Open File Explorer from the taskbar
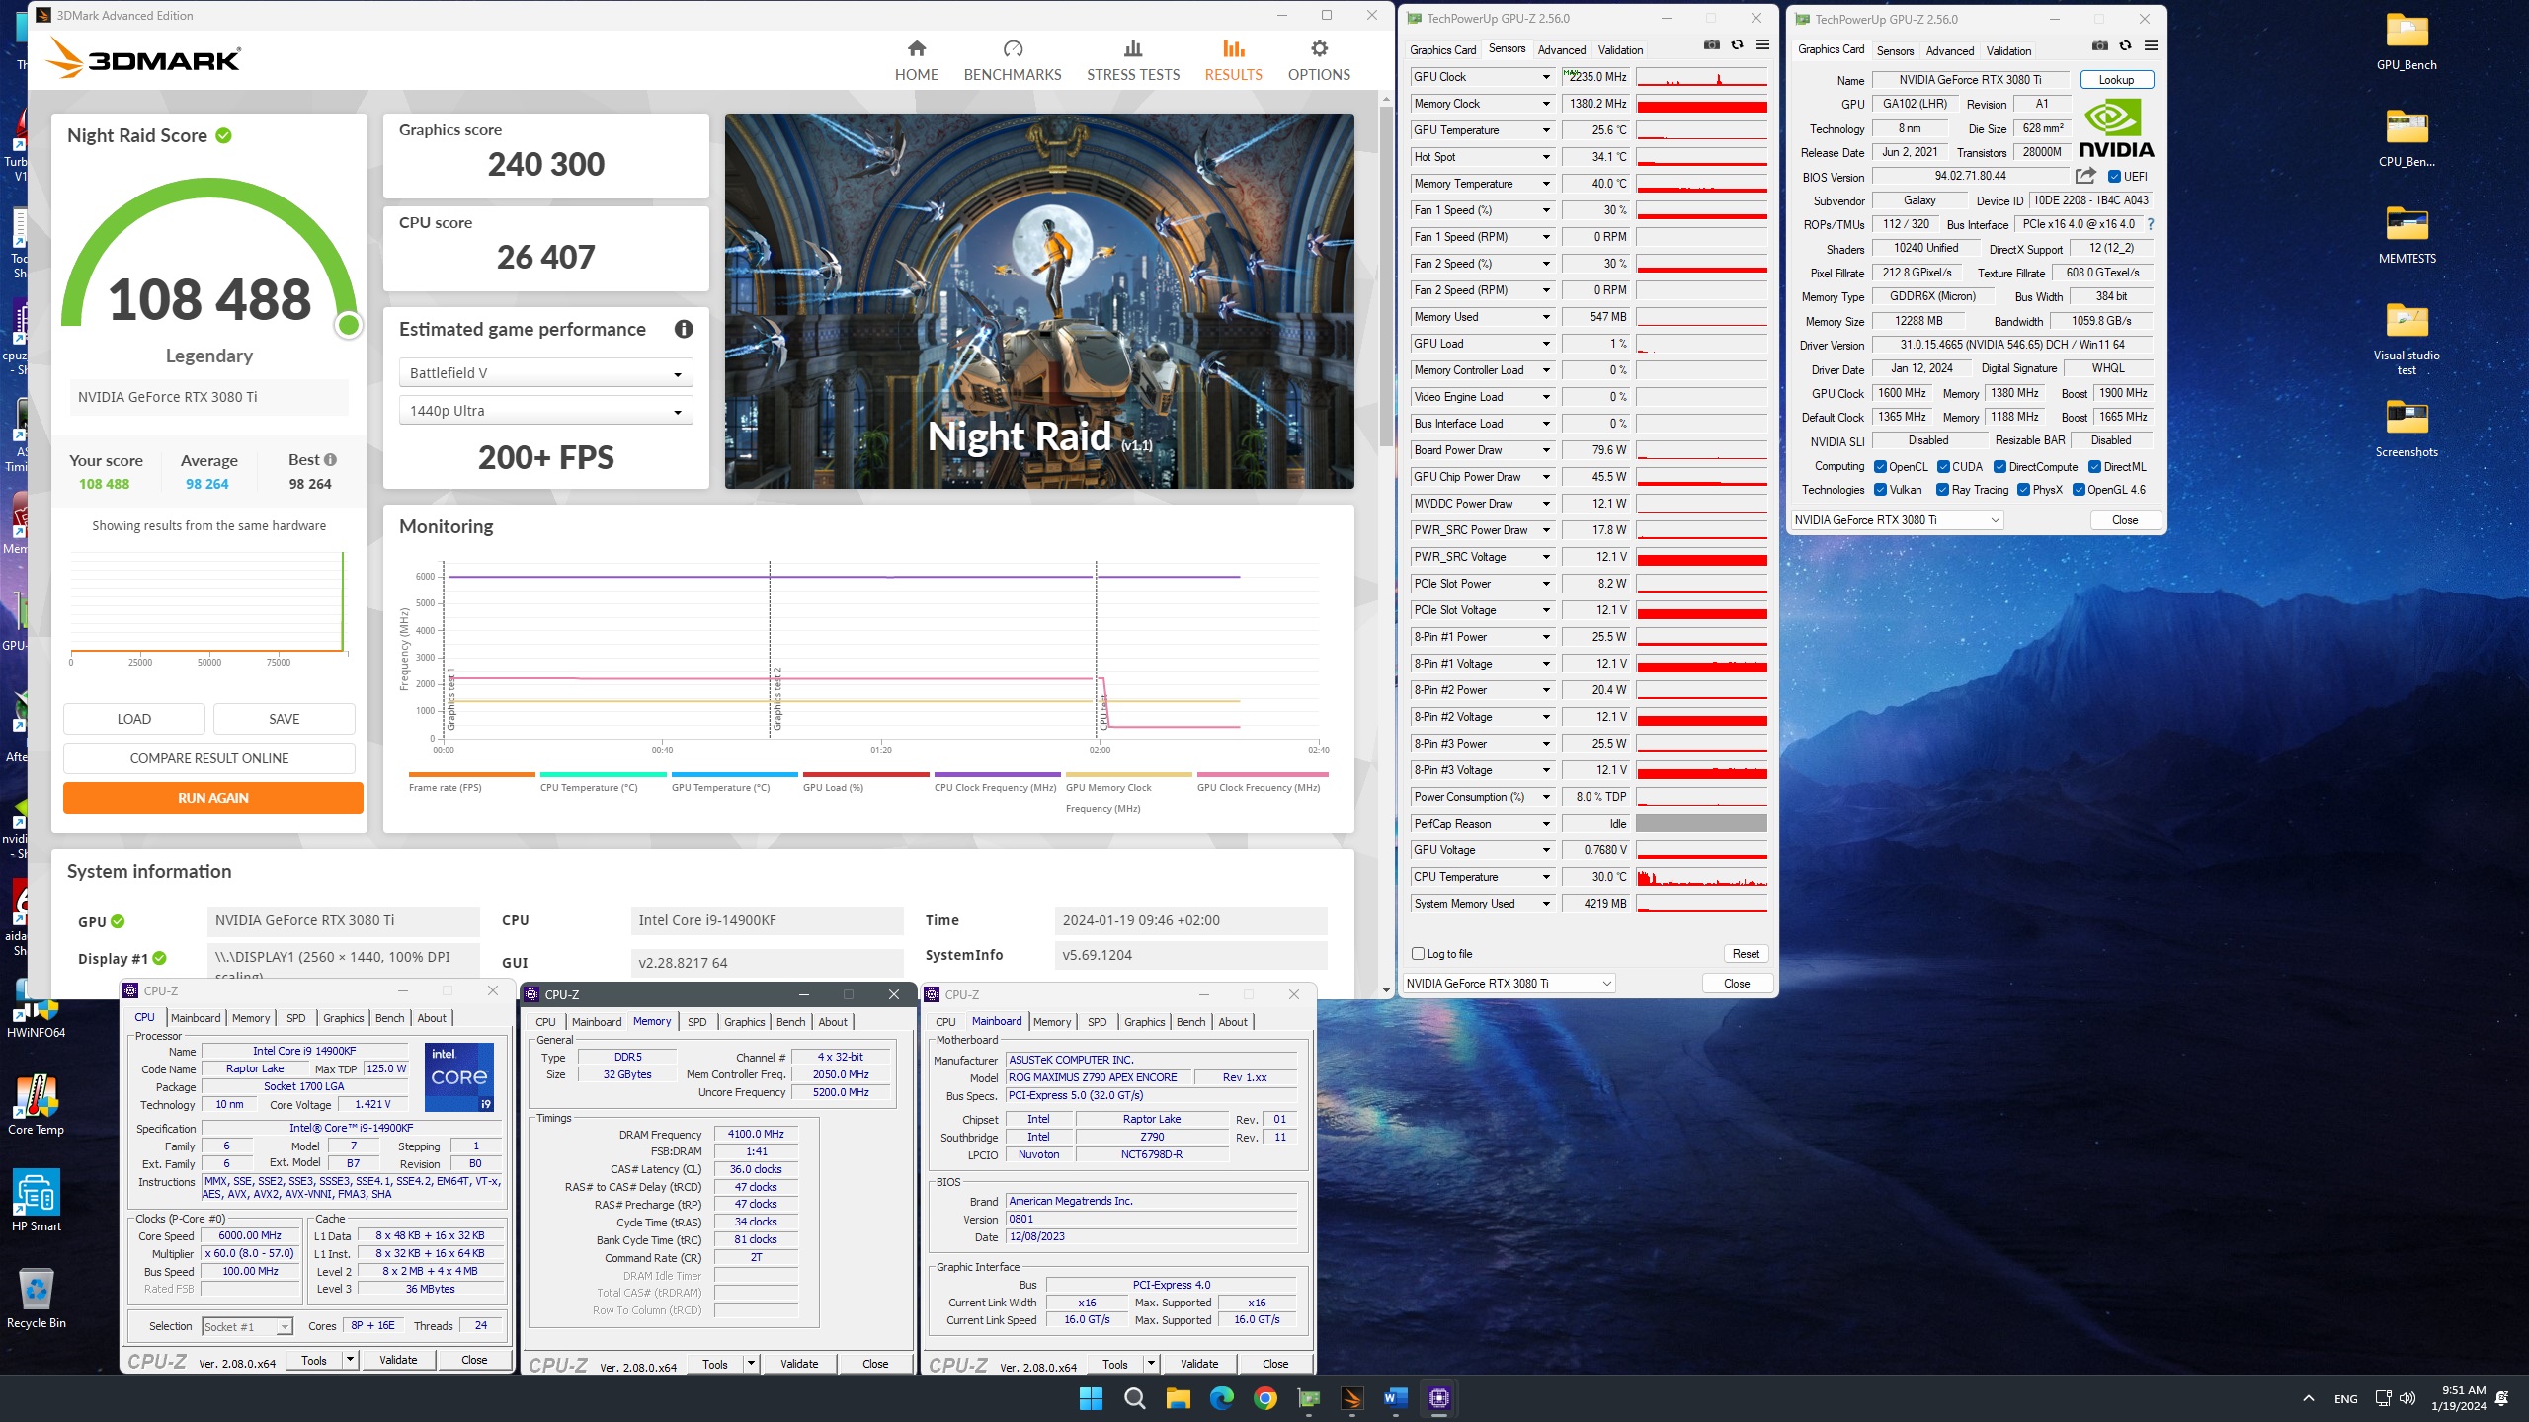The image size is (2529, 1422). [x=1178, y=1398]
